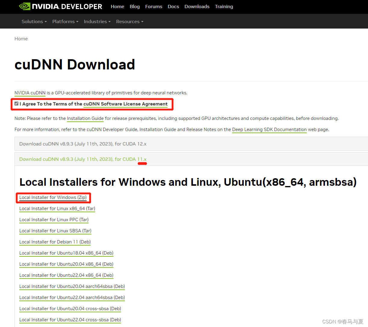Click the Home breadcrumb link
368x327 pixels.
(21, 39)
